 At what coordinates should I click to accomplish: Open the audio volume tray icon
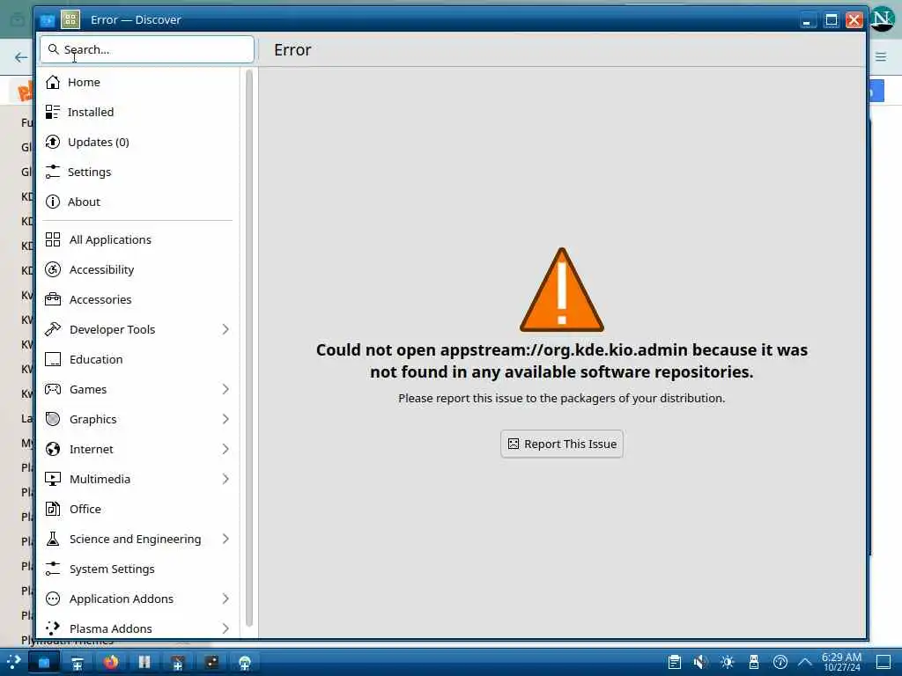coord(700,662)
